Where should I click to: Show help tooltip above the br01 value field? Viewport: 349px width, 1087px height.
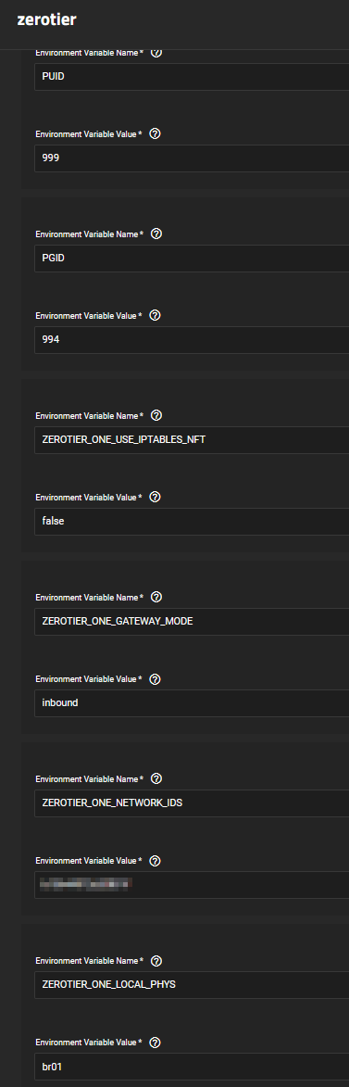coord(156,1042)
